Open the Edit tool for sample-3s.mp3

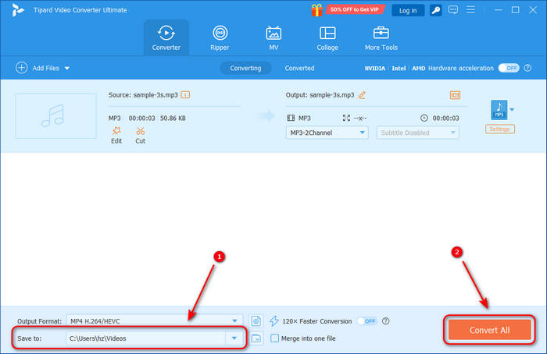[x=116, y=135]
